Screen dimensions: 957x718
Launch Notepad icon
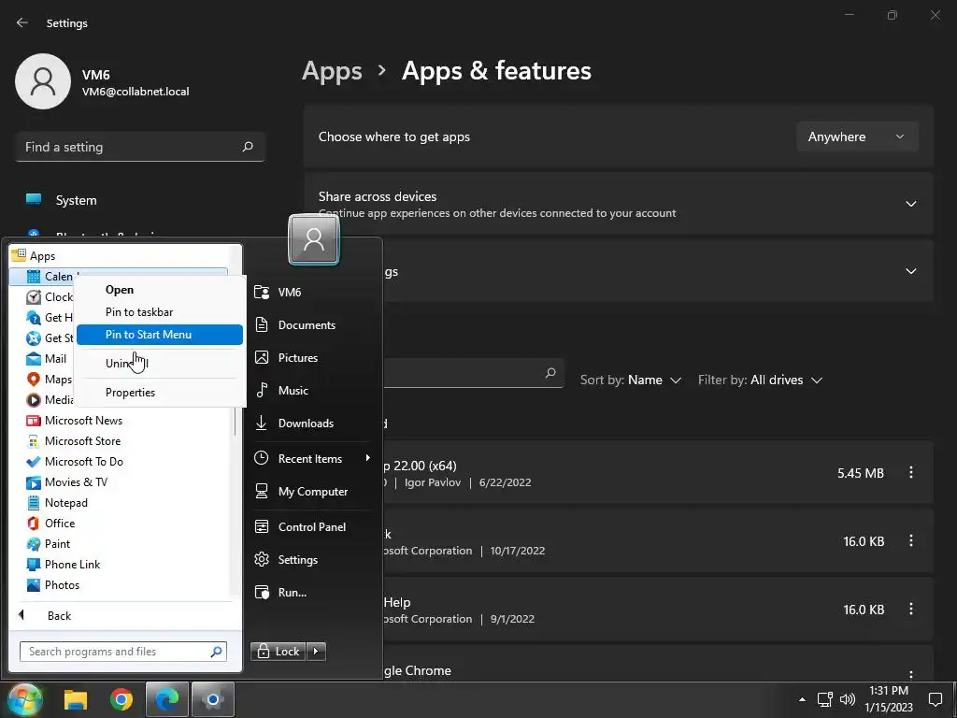(34, 502)
